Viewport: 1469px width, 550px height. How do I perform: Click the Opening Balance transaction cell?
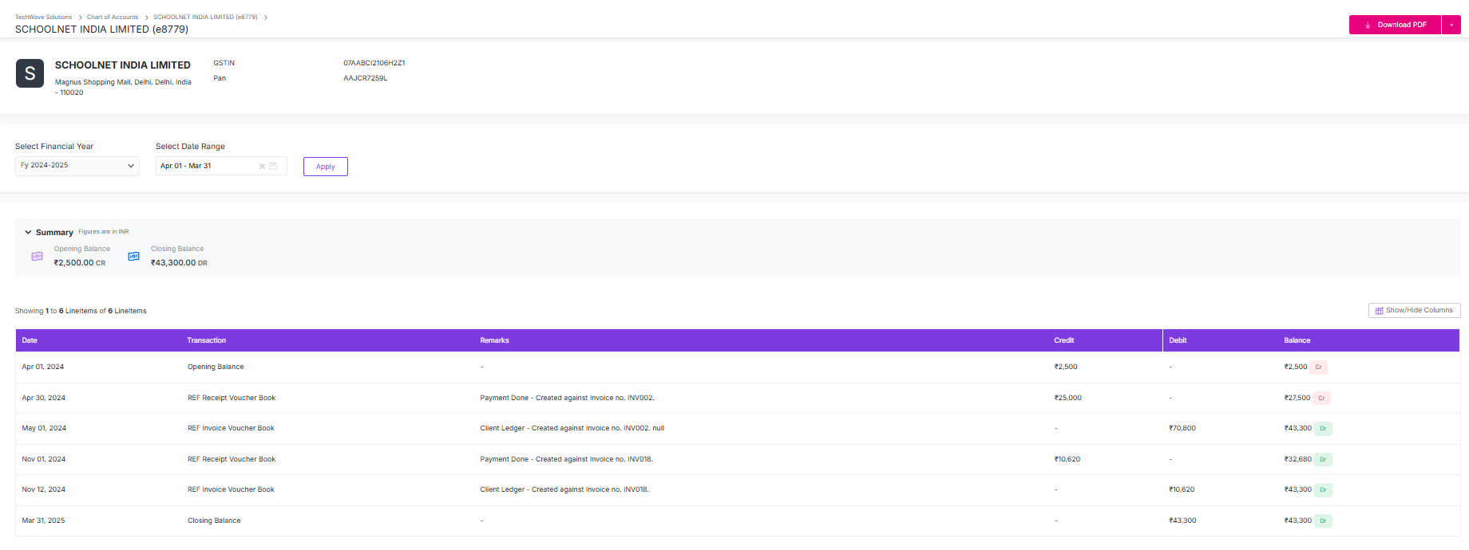tap(216, 367)
